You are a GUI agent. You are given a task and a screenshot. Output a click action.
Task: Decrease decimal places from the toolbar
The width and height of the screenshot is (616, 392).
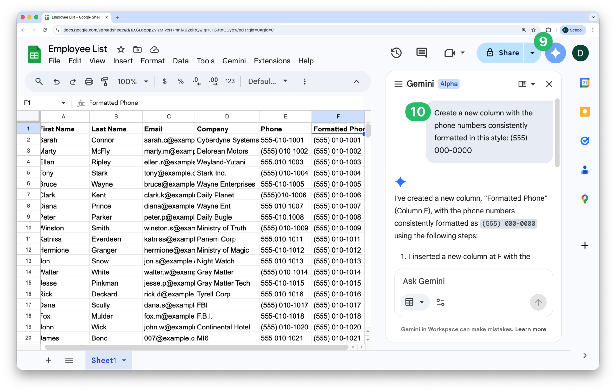[x=197, y=81]
